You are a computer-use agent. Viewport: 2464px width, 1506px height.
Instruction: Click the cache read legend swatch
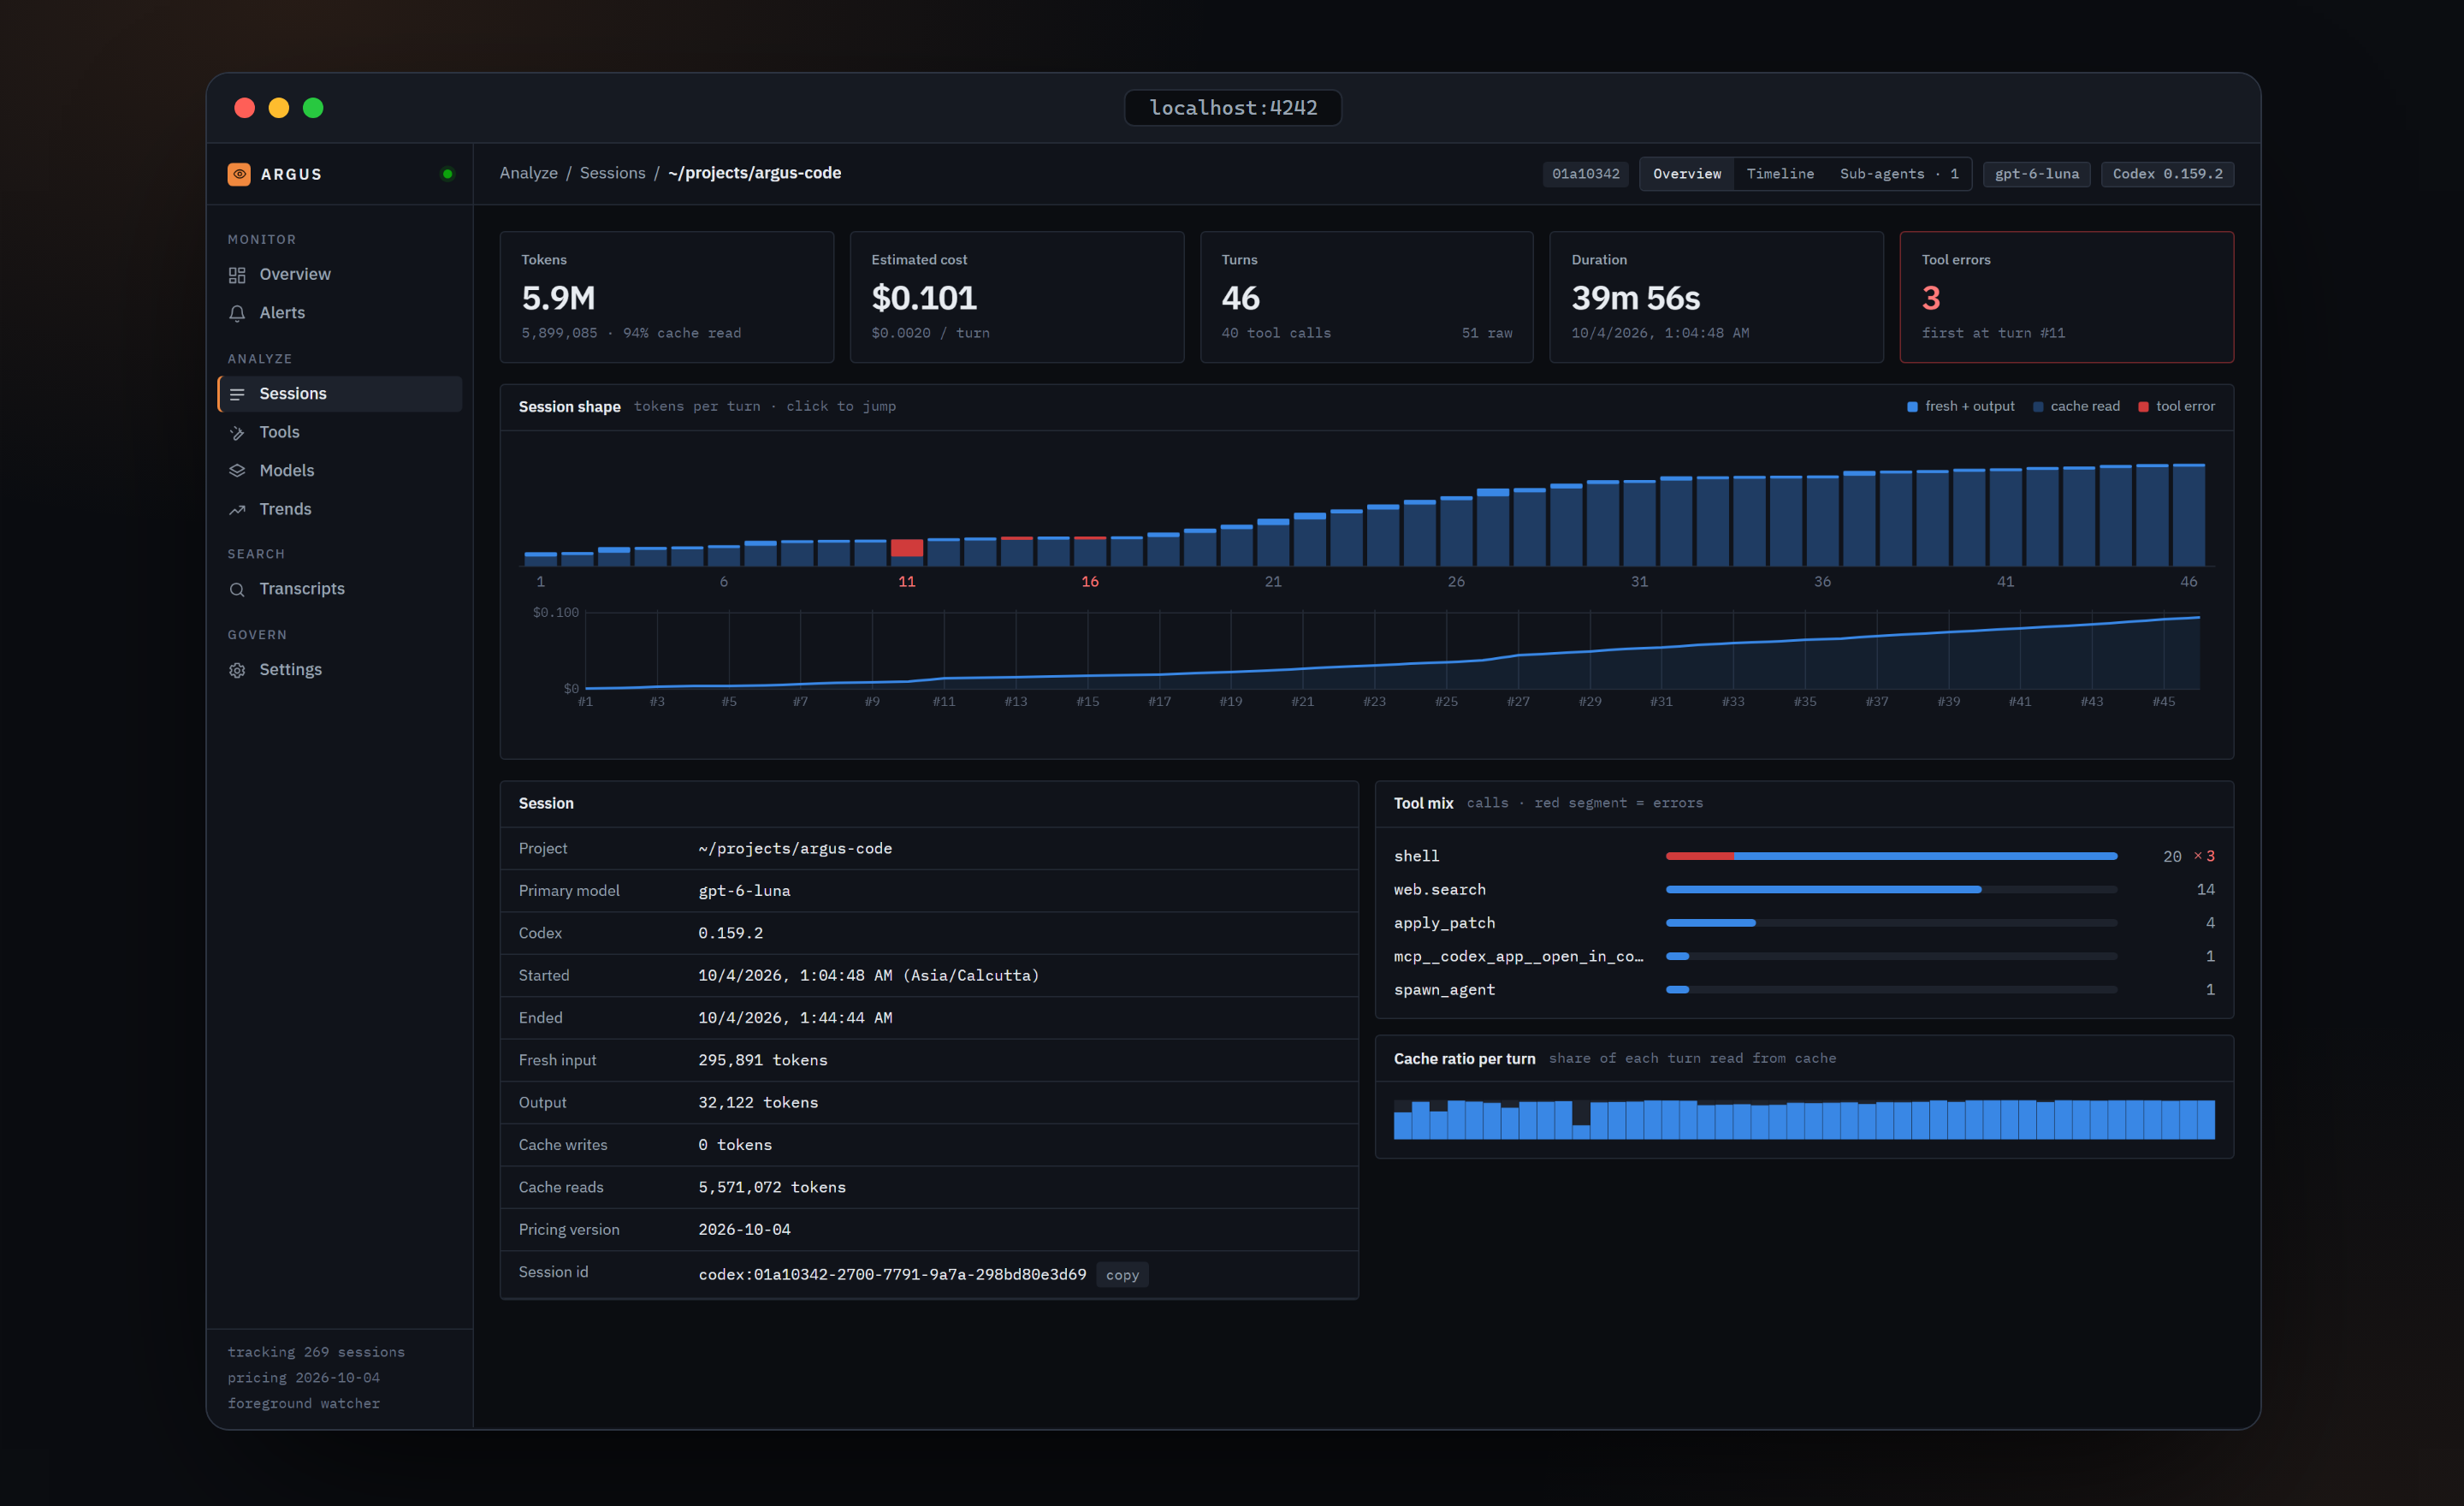pos(2038,407)
